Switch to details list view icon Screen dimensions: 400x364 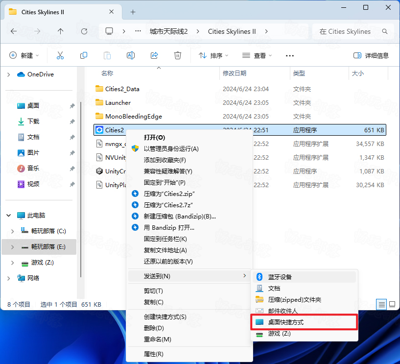pos(381,304)
